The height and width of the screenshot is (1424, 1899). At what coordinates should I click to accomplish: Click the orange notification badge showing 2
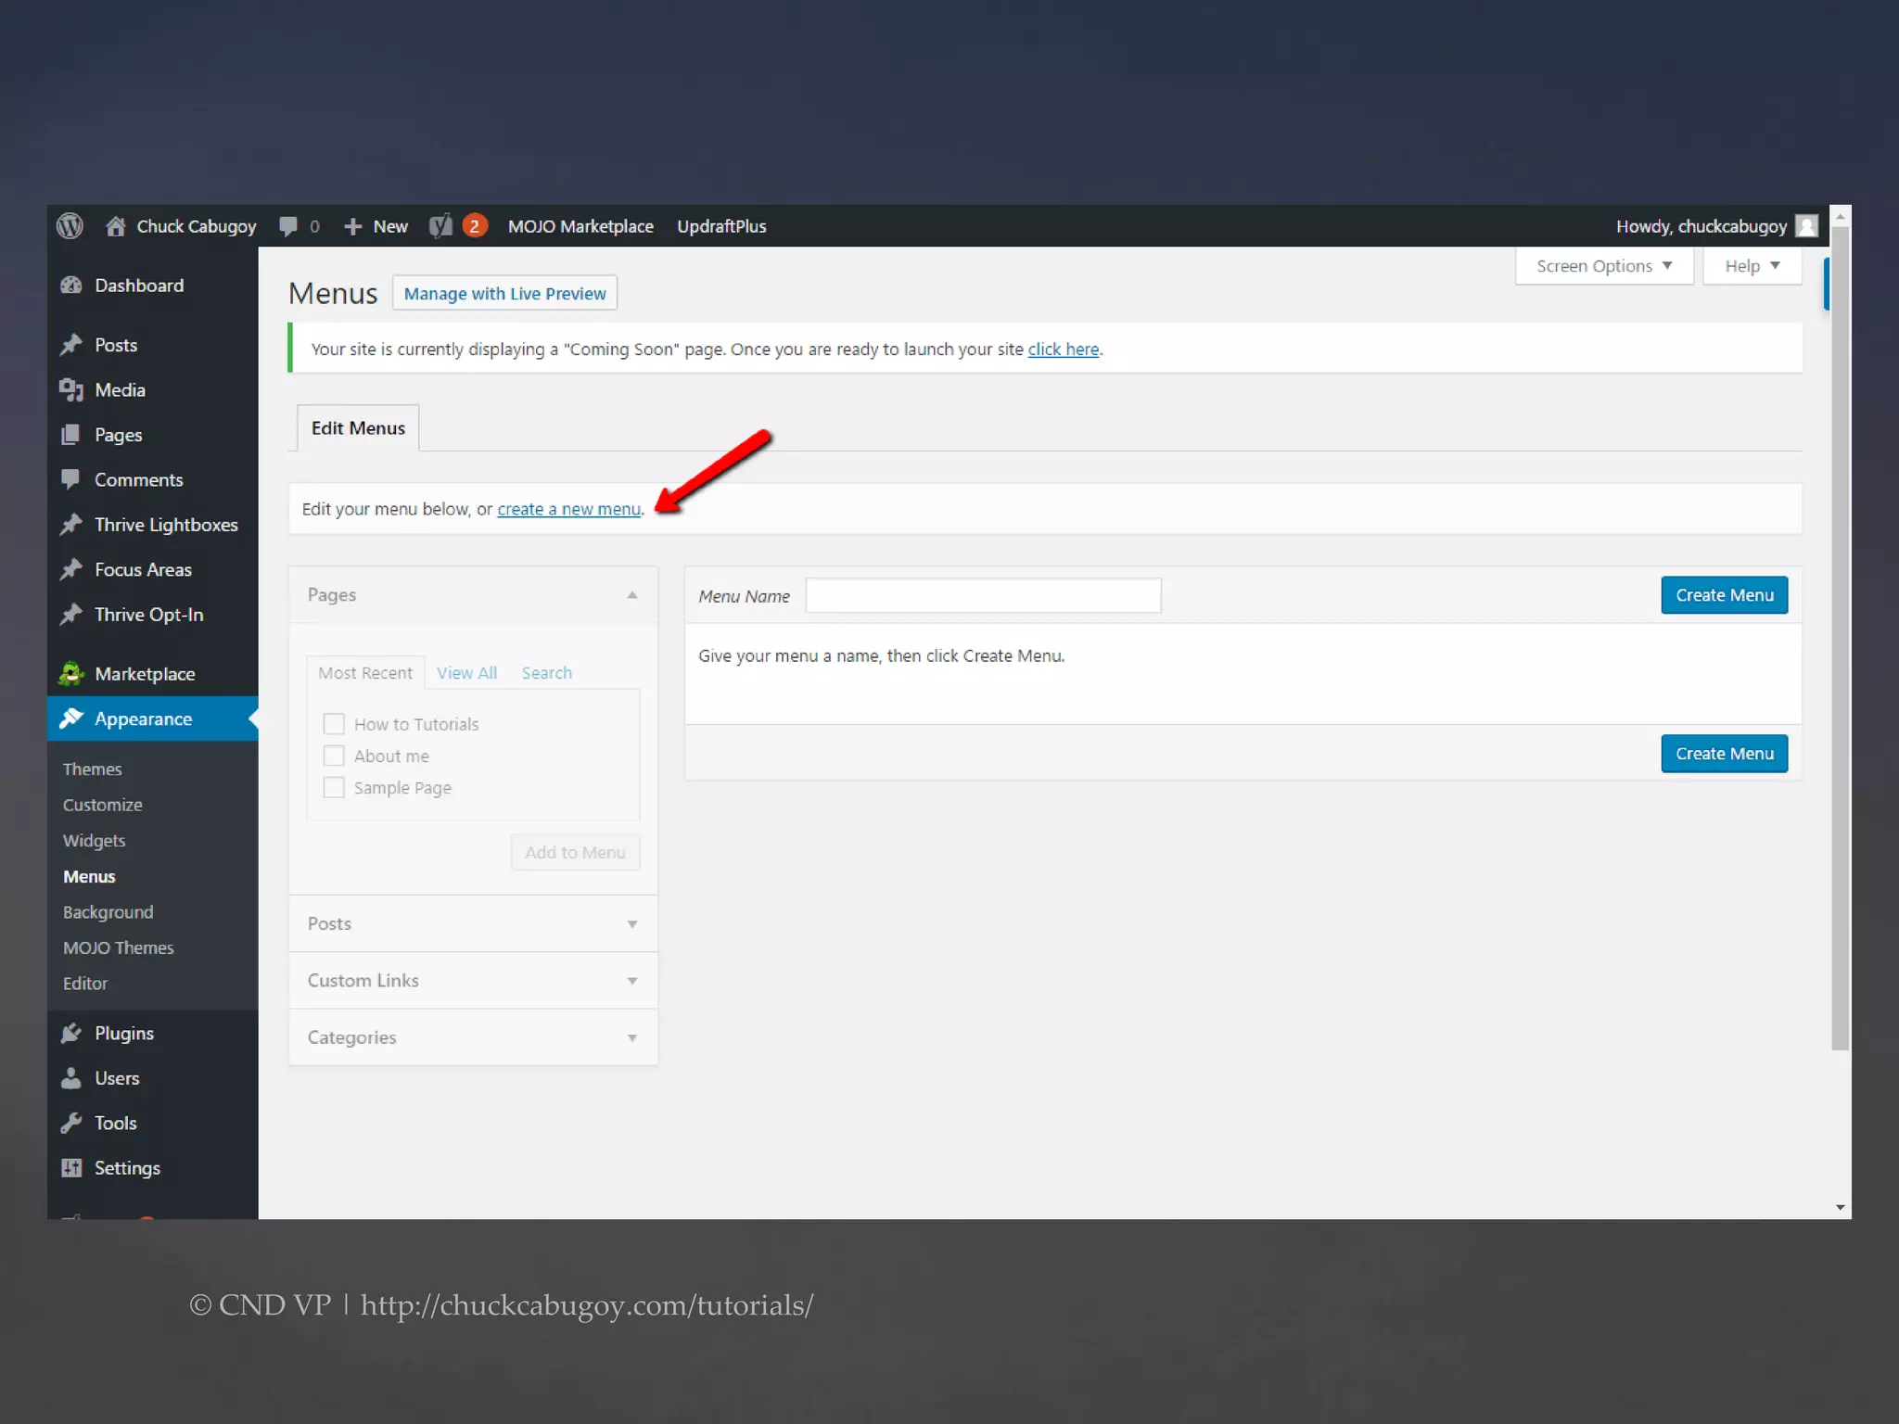click(475, 226)
